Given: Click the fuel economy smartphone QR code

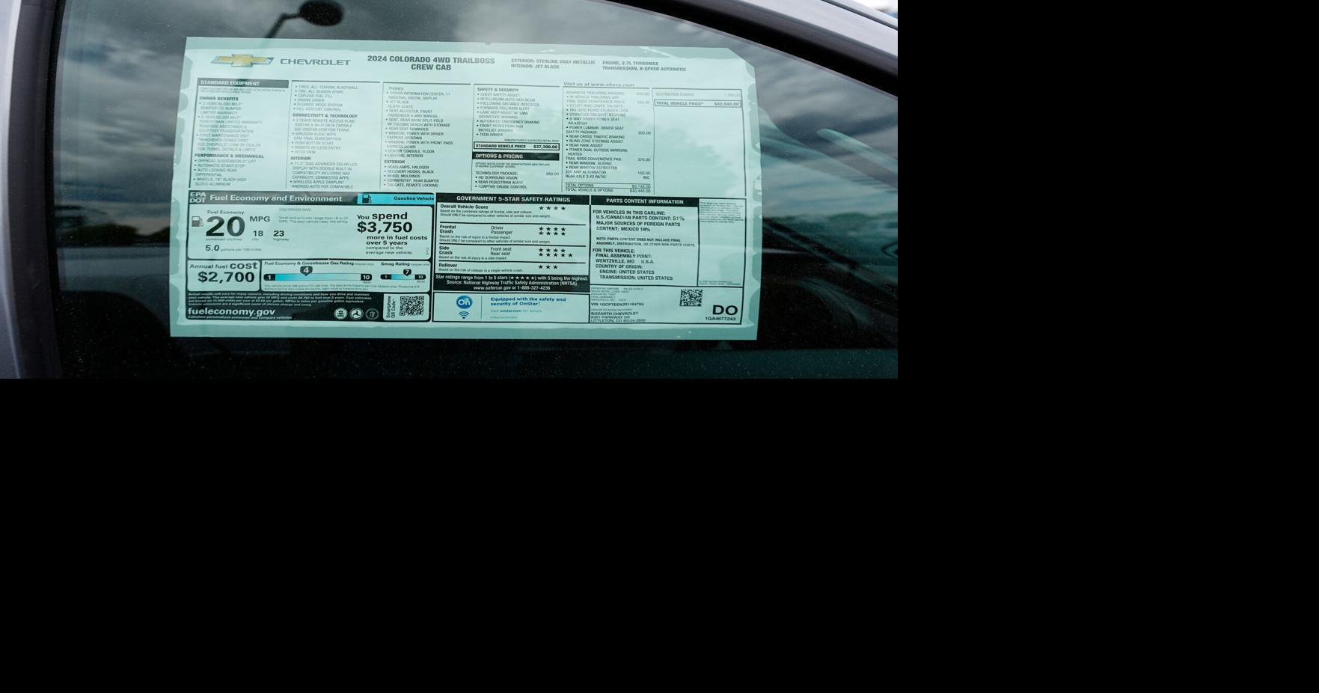Looking at the screenshot, I should pos(411,305).
